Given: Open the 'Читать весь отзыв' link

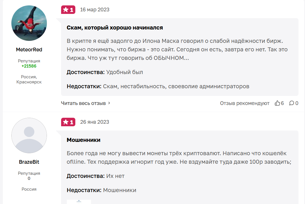Looking at the screenshot, I should (x=83, y=103).
